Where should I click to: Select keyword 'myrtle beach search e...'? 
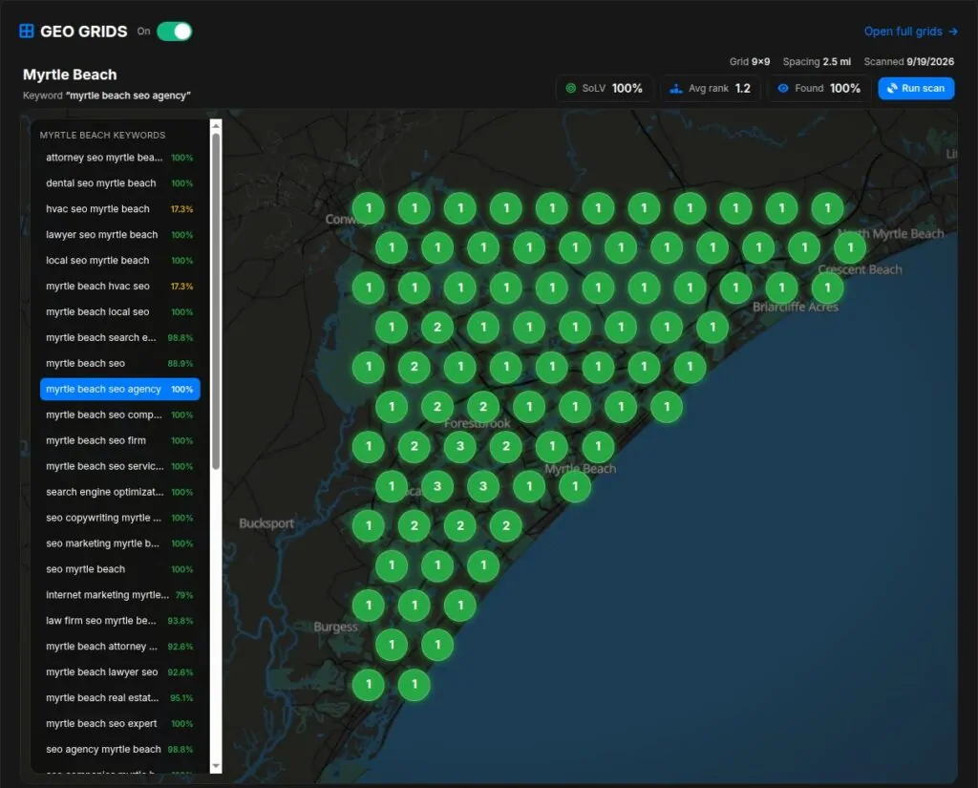tap(119, 337)
